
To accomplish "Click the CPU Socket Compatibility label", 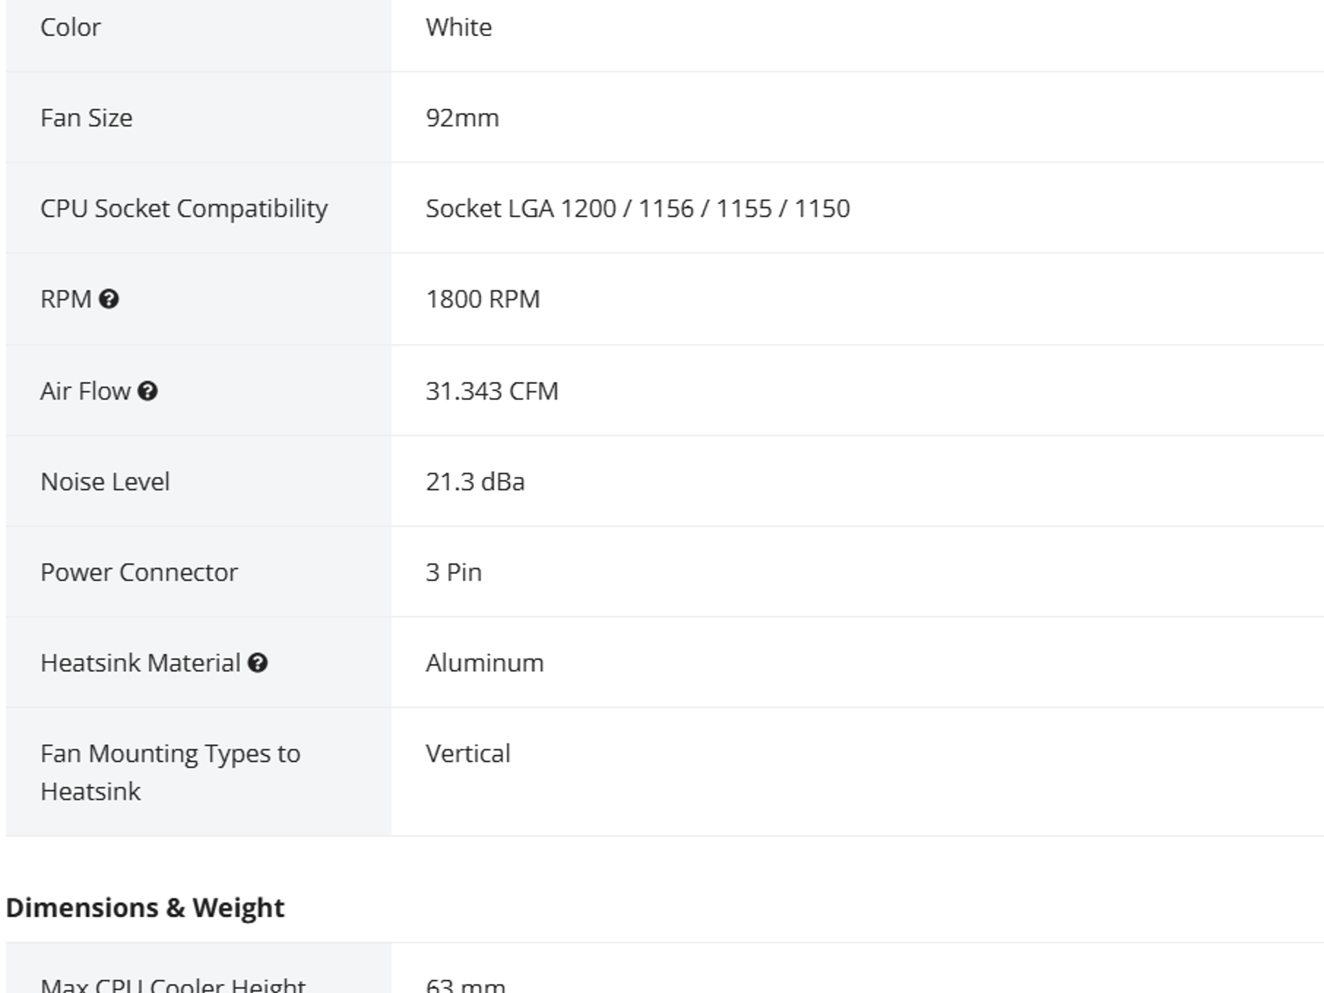I will (x=184, y=209).
